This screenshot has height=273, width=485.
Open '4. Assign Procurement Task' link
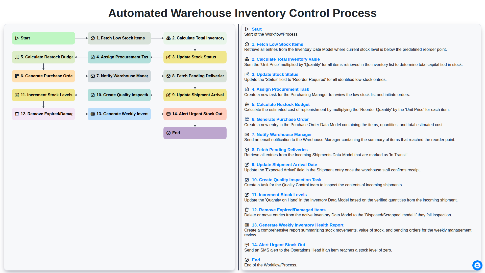(x=280, y=89)
